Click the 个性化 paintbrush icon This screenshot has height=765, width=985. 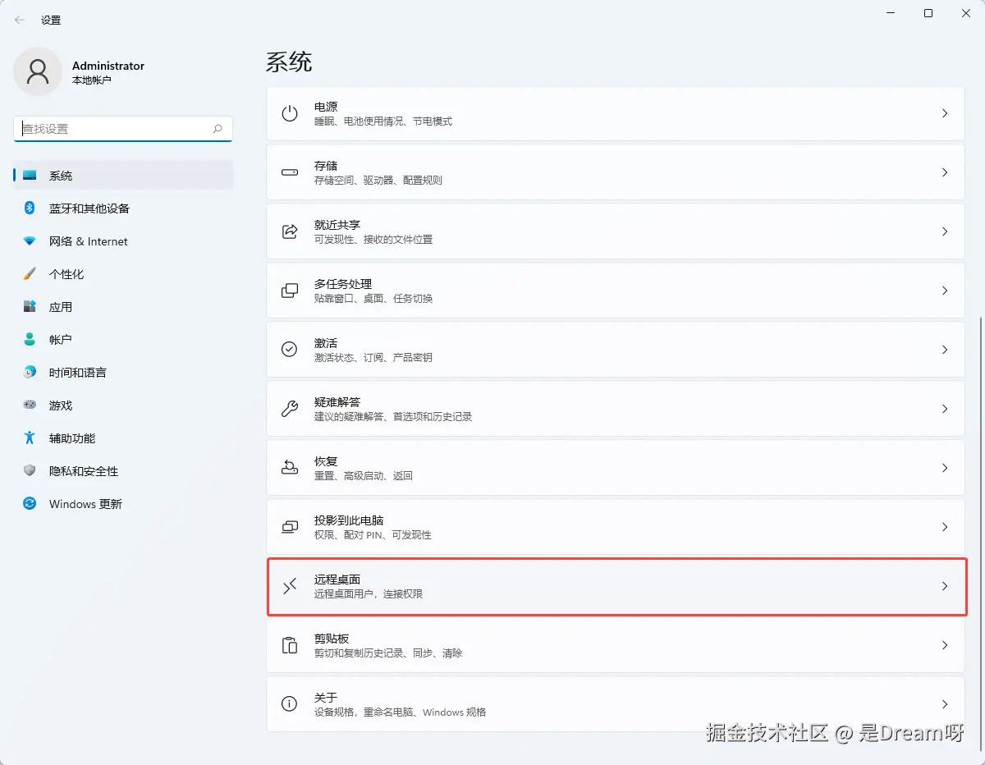(30, 274)
